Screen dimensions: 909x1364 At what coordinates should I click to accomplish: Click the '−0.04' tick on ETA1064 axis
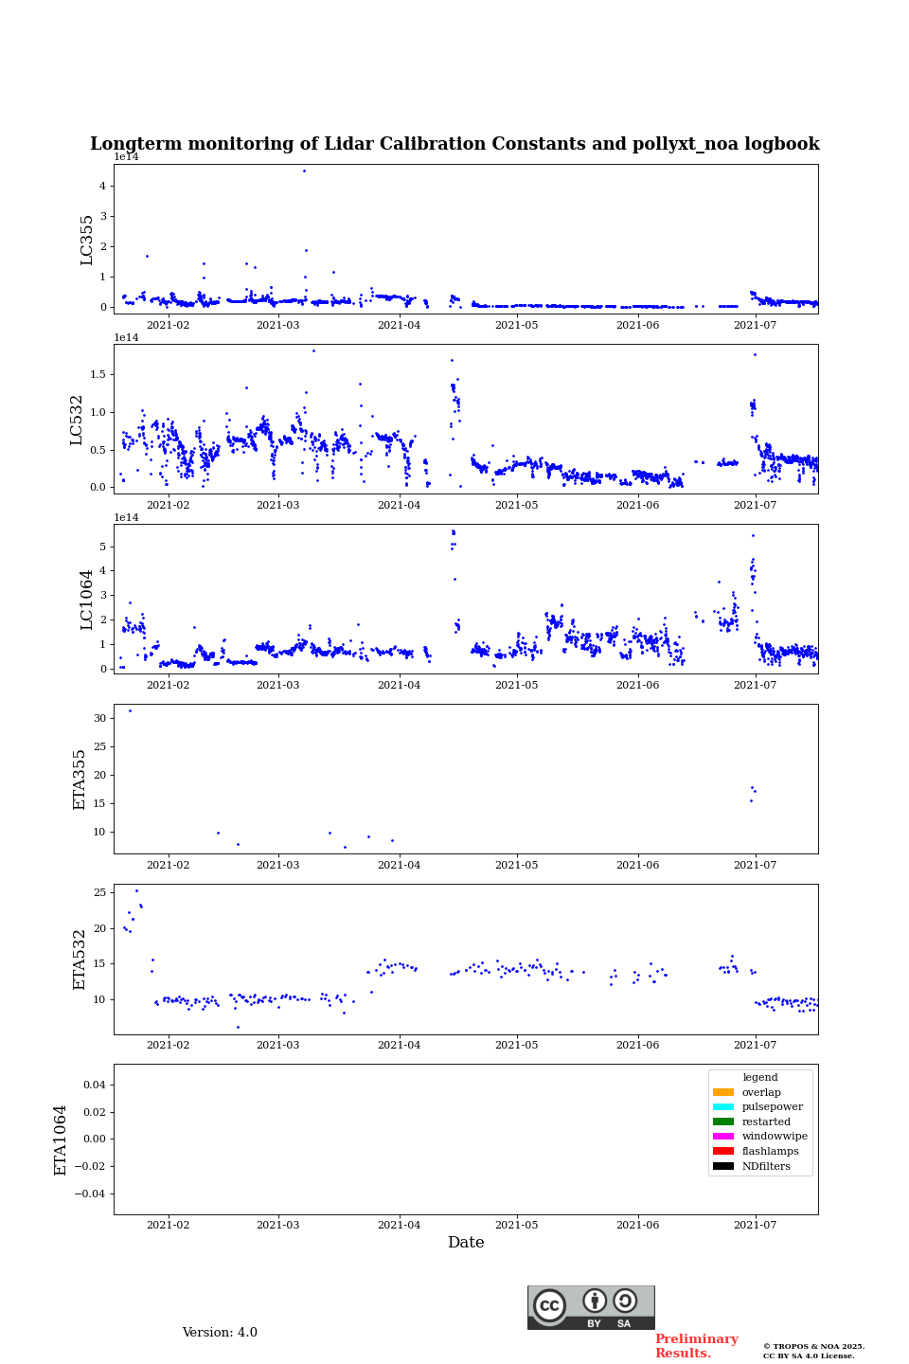[x=90, y=1193]
